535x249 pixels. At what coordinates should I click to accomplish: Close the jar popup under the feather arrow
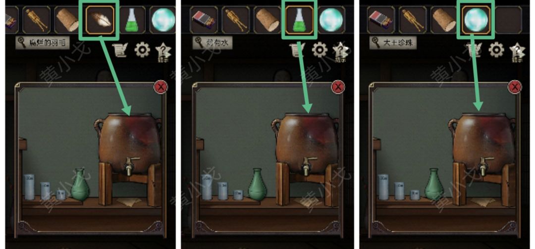[160, 87]
